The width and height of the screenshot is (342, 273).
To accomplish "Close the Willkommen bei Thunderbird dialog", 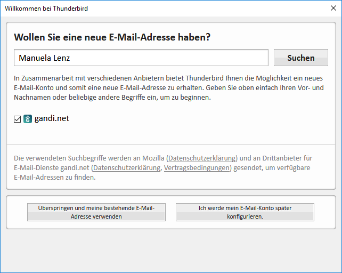I will [333, 8].
